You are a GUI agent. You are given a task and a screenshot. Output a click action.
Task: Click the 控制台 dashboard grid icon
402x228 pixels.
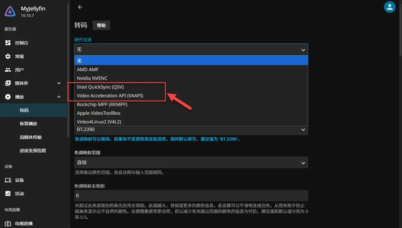pyautogui.click(x=8, y=43)
